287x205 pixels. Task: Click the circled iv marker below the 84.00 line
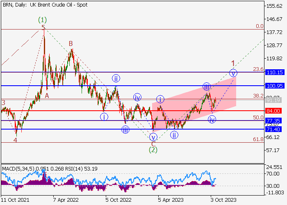point(212,120)
